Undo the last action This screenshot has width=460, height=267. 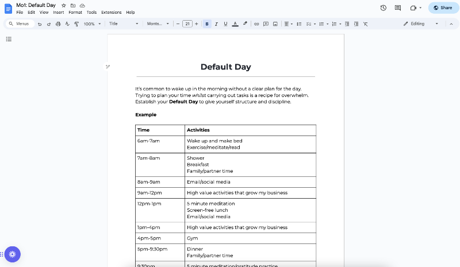pos(40,24)
